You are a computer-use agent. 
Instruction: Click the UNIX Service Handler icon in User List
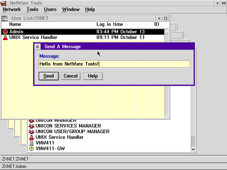(5, 38)
